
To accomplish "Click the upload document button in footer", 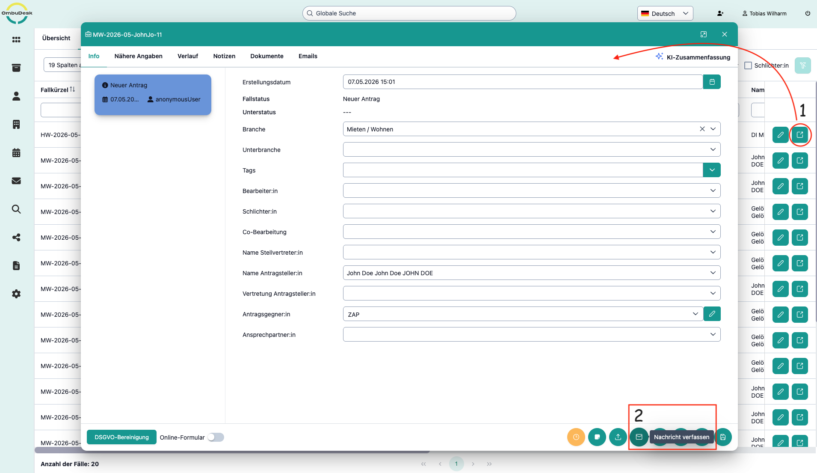I will (618, 437).
